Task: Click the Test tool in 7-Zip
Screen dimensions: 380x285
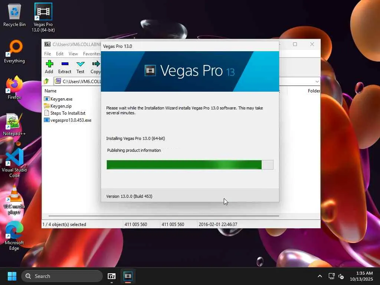Action: tap(80, 67)
